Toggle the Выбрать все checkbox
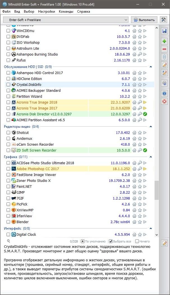Screen dimensions: 170x295 tap(111, 241)
